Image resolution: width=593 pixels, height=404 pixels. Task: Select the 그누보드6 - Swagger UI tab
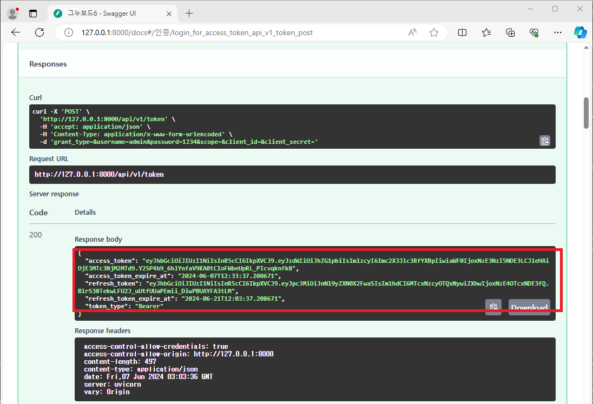[108, 13]
